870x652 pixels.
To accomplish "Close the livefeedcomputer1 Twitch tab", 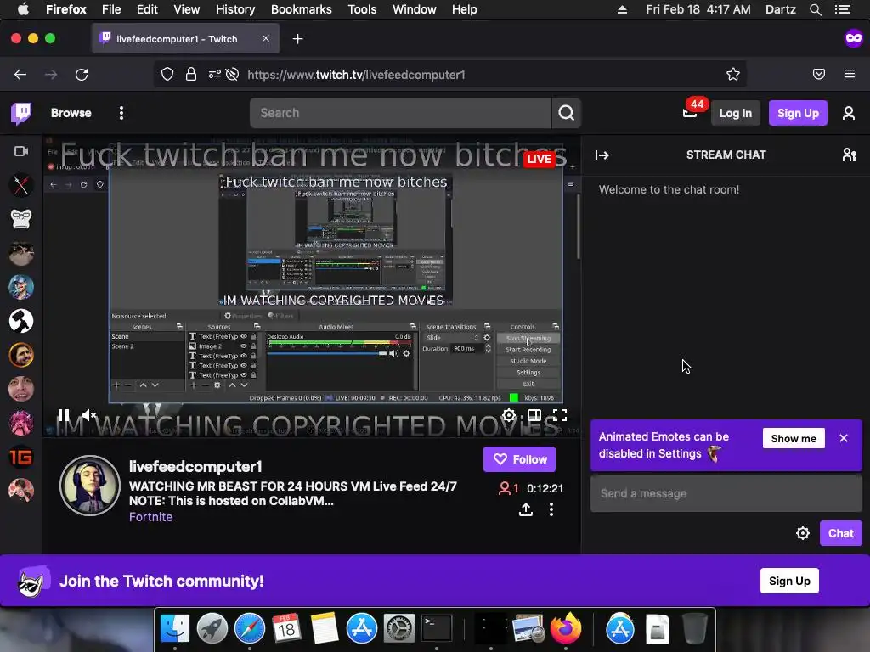I will (266, 38).
